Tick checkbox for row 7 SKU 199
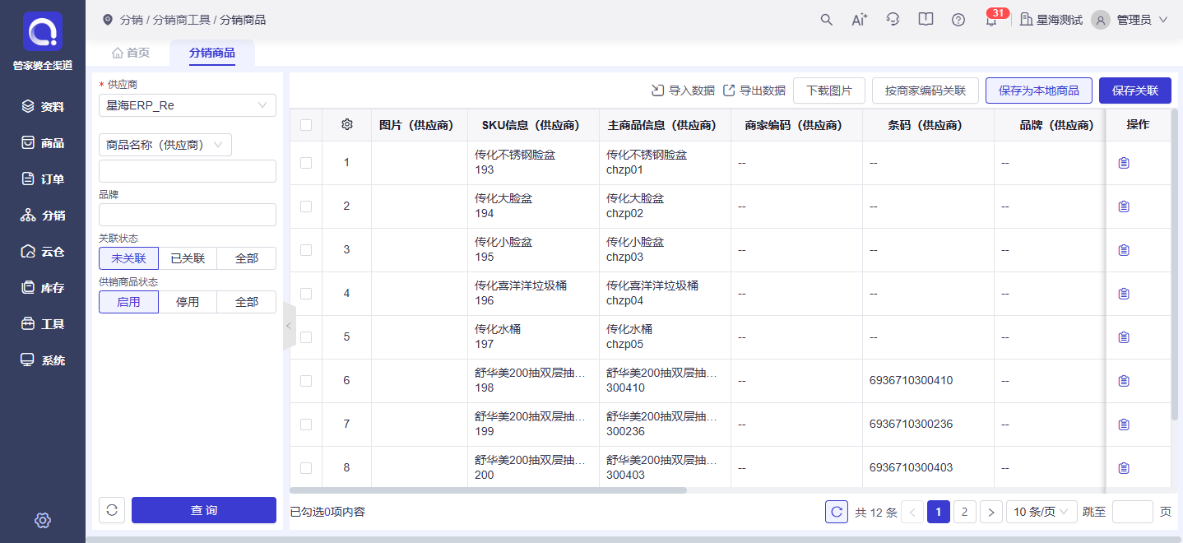 [306, 425]
